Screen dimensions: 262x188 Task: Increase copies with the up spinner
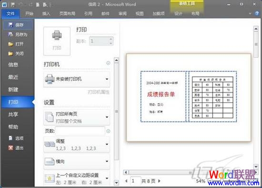[x=111, y=39]
